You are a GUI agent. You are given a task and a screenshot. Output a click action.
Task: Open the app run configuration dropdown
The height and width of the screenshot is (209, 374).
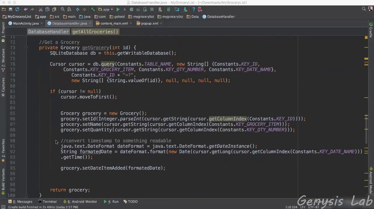tap(106, 9)
